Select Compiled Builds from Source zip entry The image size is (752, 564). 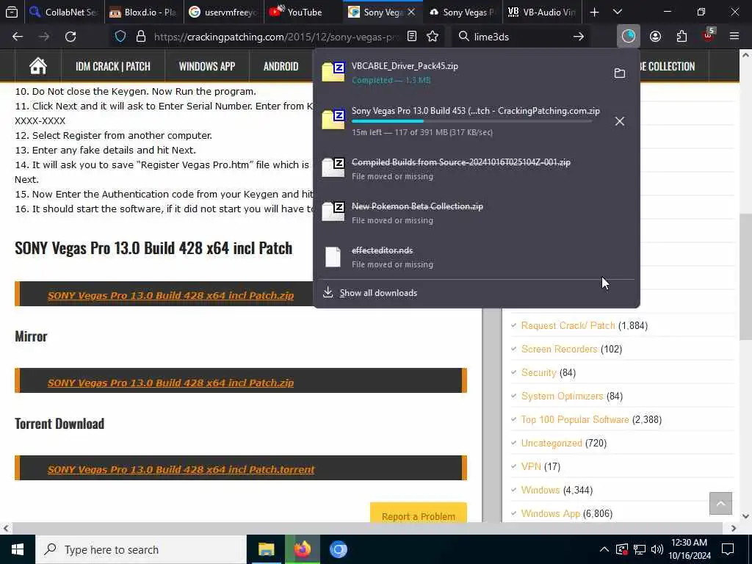pyautogui.click(x=476, y=169)
